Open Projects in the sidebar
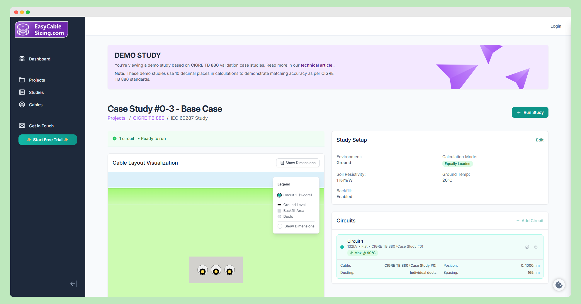The width and height of the screenshot is (581, 304). coord(37,80)
